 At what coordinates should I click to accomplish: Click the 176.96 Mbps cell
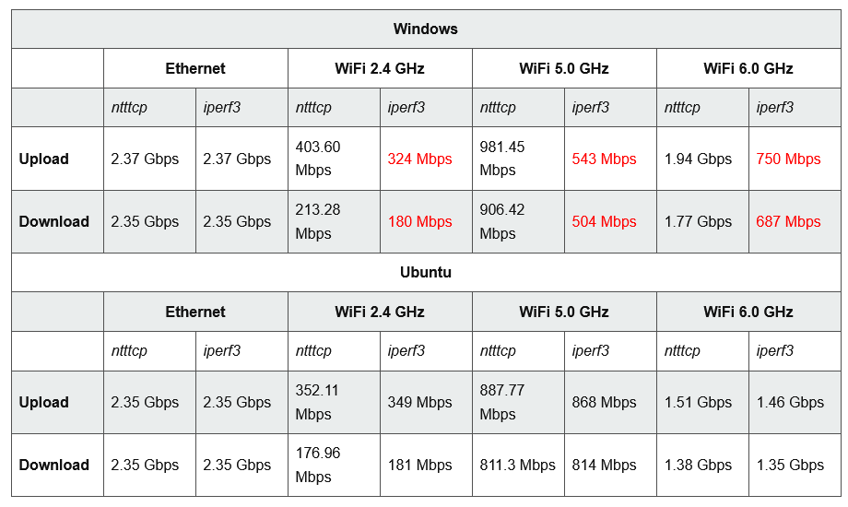pyautogui.click(x=318, y=465)
